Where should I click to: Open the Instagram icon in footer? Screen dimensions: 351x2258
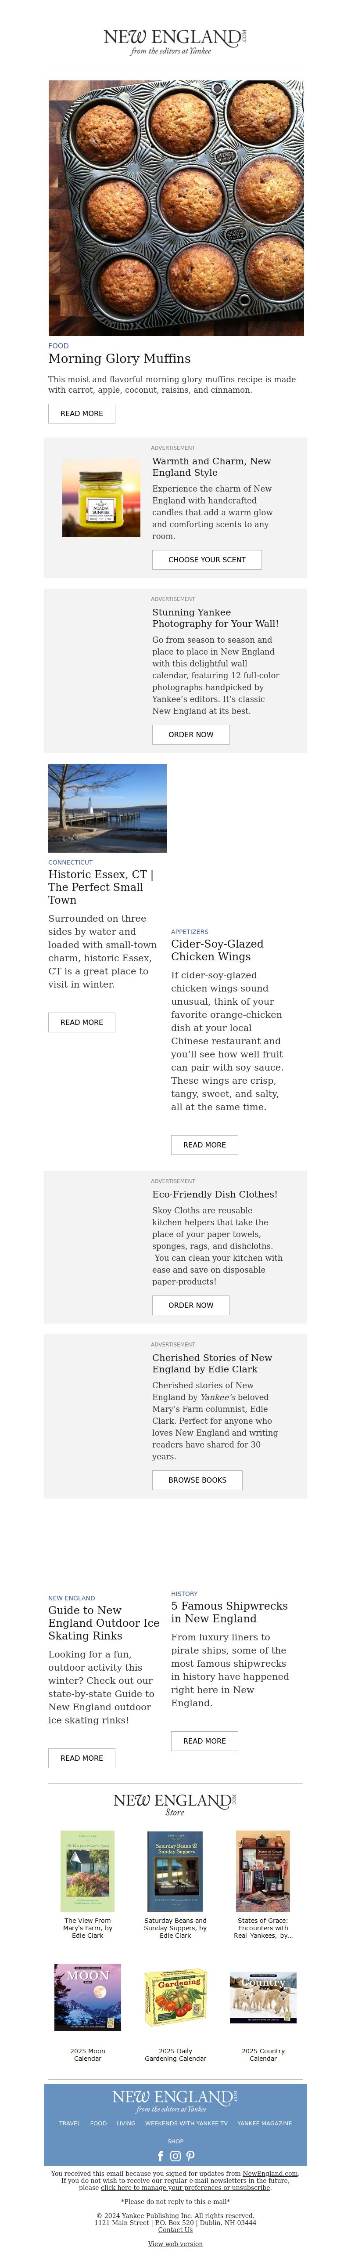[175, 2156]
